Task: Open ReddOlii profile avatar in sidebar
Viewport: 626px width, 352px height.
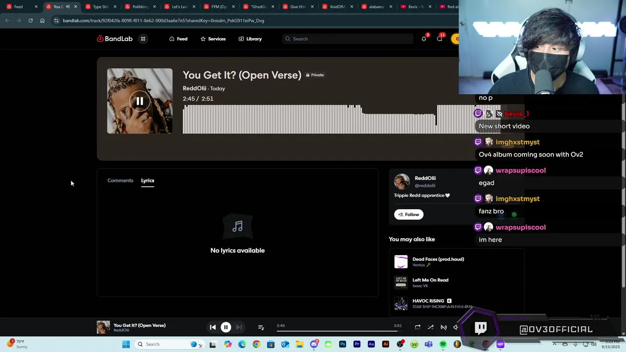Action: 402,181
